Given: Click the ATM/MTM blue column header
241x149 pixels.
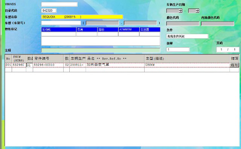Looking at the screenshot, I should (x=129, y=30).
